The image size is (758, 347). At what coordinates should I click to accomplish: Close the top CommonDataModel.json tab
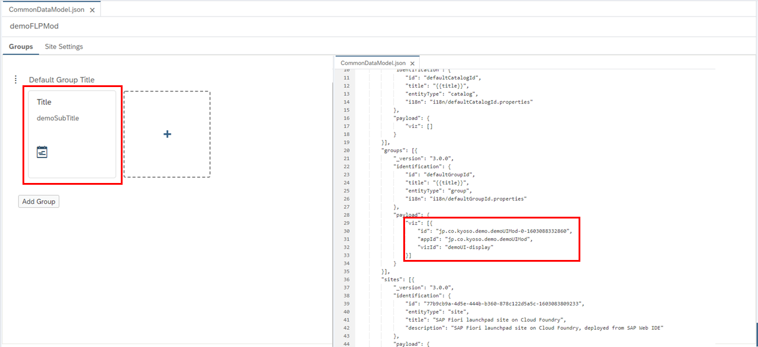tap(92, 10)
